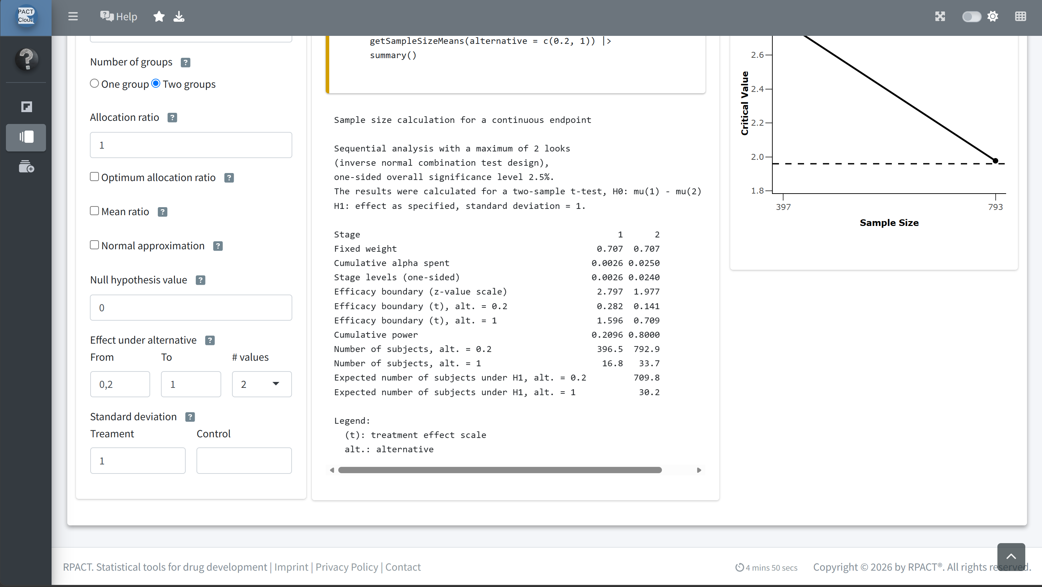Click the 'Efficacy boundary (z-value scale)' row
This screenshot has width=1042, height=587.
pos(497,291)
